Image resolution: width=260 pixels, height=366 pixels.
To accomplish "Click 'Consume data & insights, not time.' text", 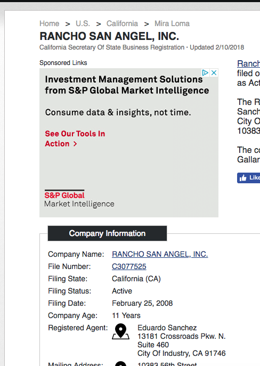I will (x=118, y=112).
